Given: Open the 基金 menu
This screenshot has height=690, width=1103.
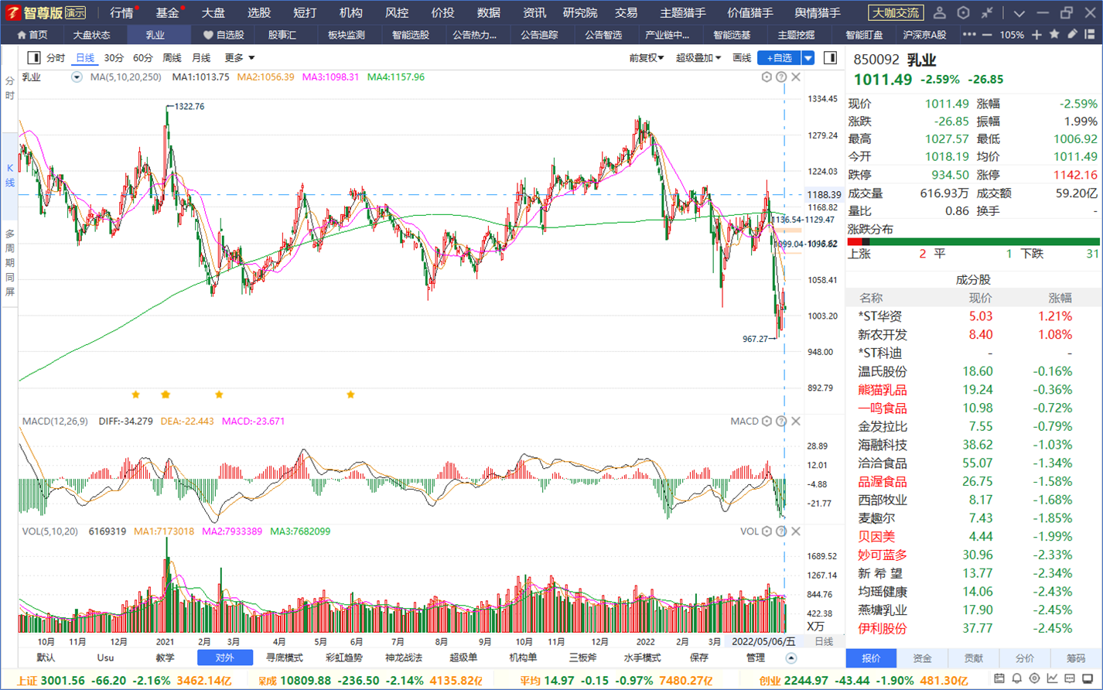Looking at the screenshot, I should point(167,13).
